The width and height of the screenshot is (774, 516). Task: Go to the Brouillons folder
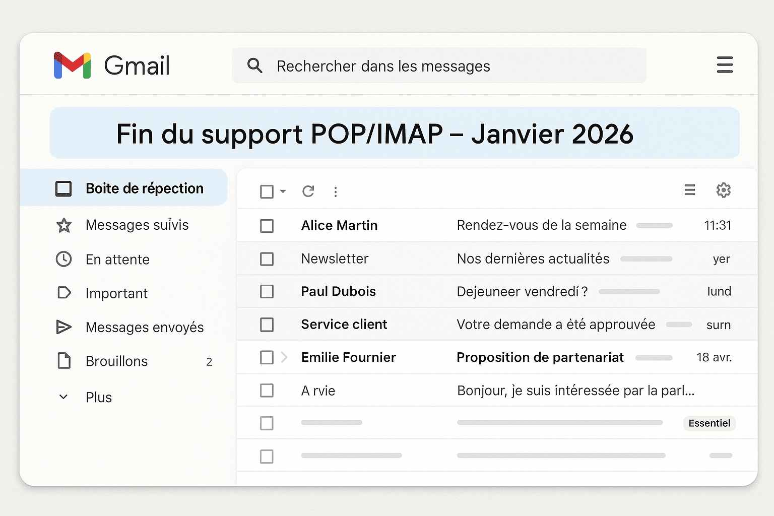[116, 361]
